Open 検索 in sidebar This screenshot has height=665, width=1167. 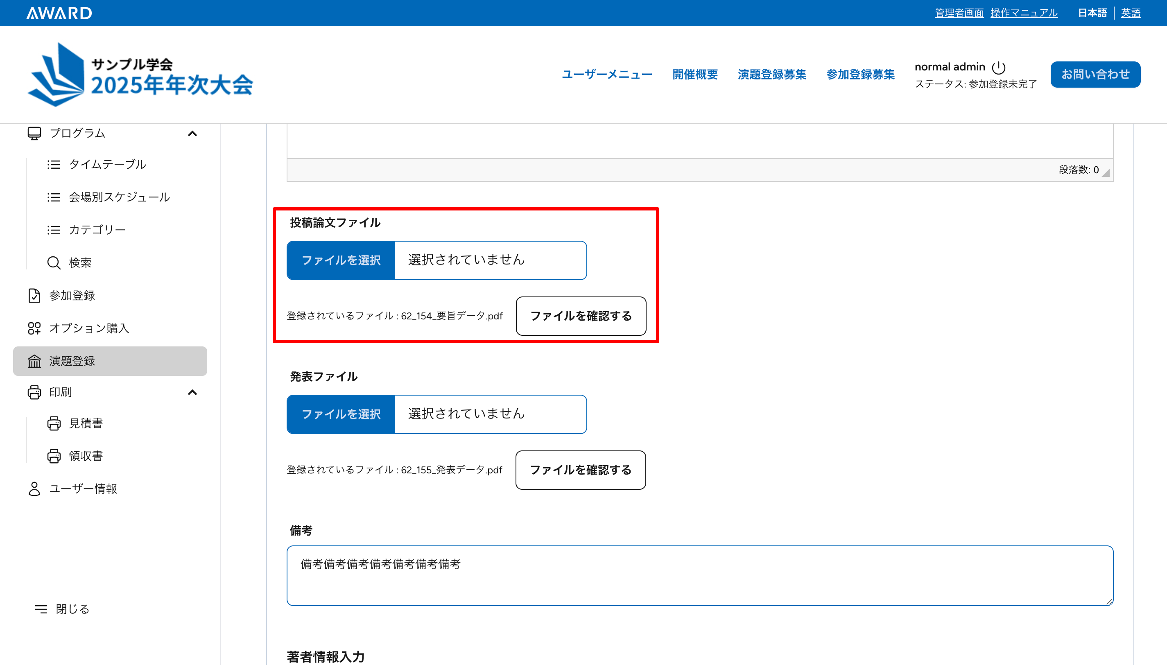(80, 262)
